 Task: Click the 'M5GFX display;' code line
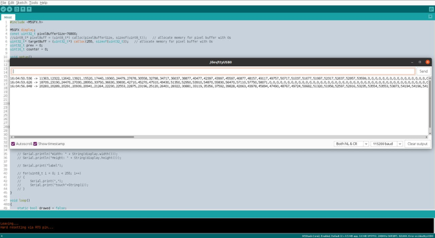pos(23,30)
